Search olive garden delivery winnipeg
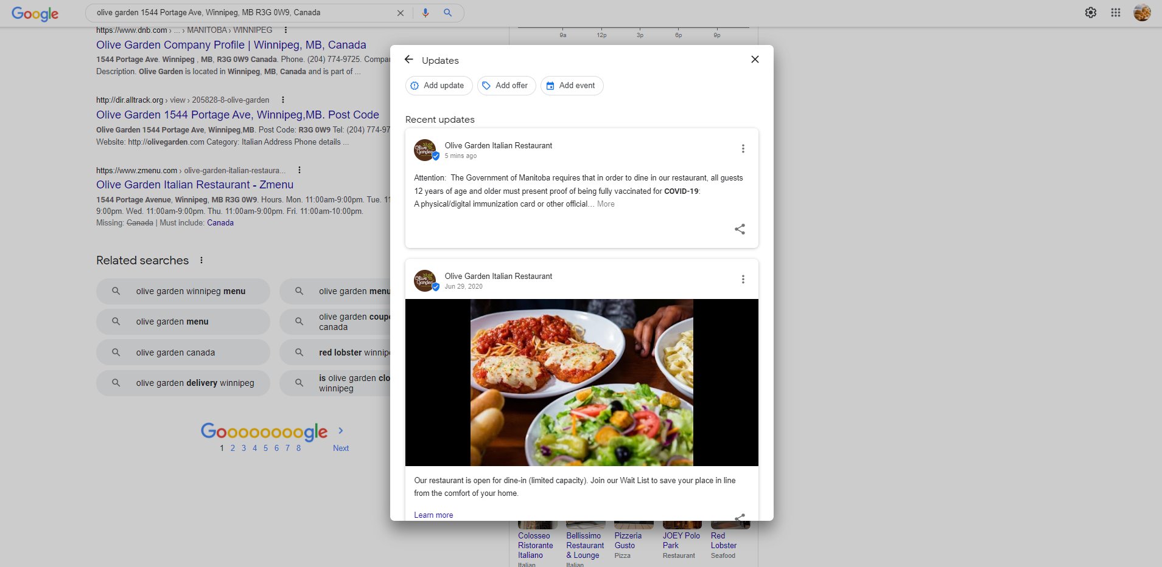The image size is (1162, 567). (183, 383)
